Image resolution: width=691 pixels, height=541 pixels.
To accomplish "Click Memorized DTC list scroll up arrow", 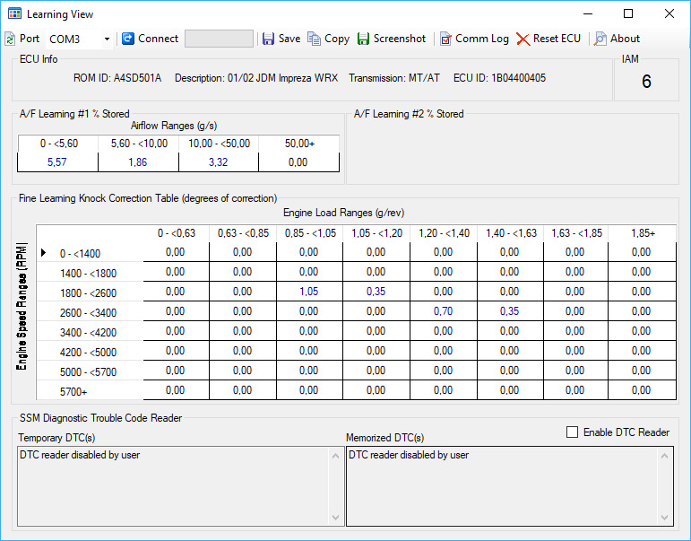I will coord(664,456).
